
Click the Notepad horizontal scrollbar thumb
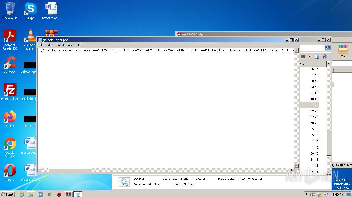coord(70,170)
